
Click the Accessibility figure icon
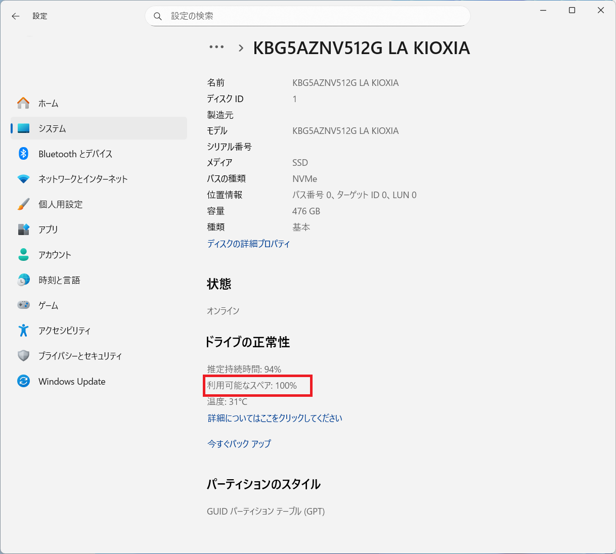[x=23, y=331]
